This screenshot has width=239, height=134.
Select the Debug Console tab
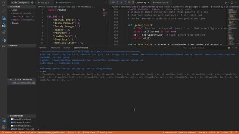point(81,48)
